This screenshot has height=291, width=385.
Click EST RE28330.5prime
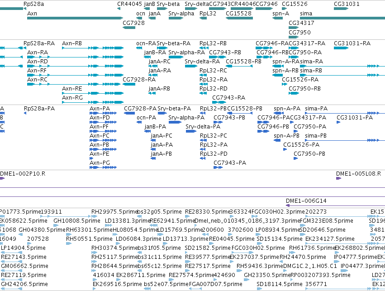187,216
